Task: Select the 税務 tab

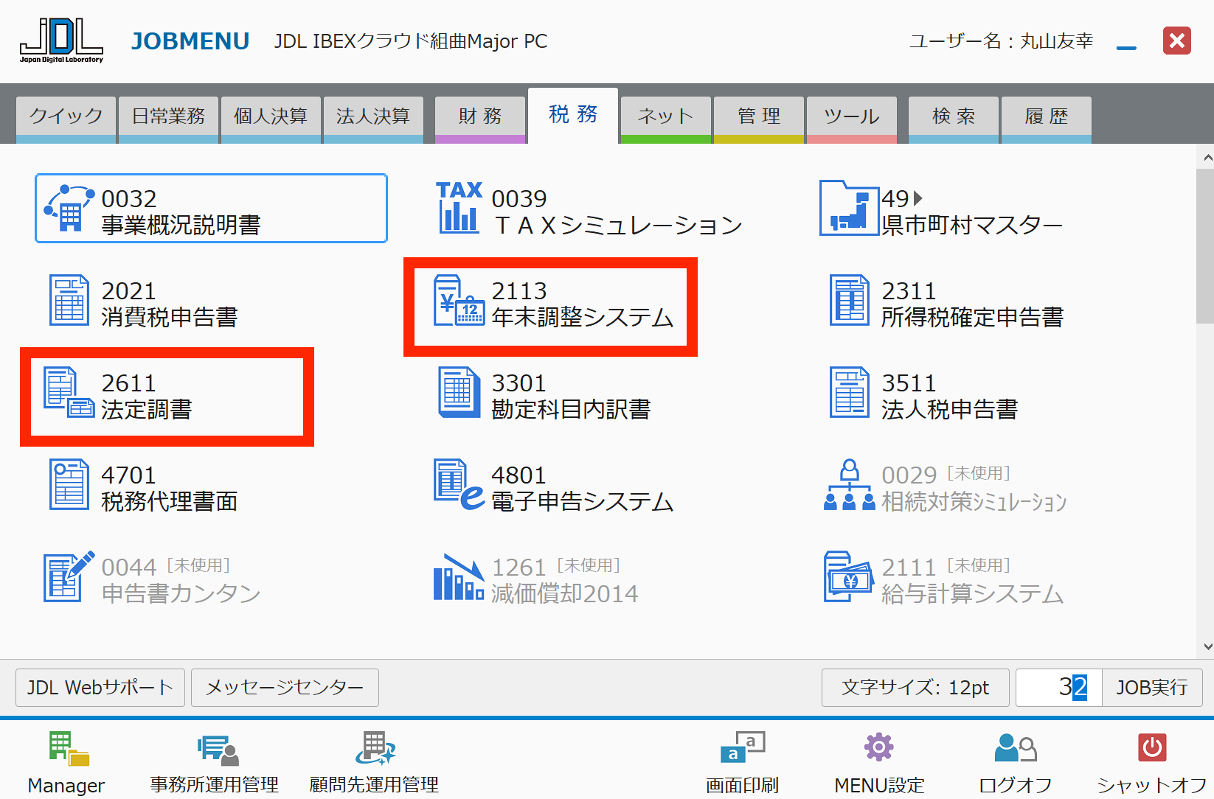Action: [573, 116]
